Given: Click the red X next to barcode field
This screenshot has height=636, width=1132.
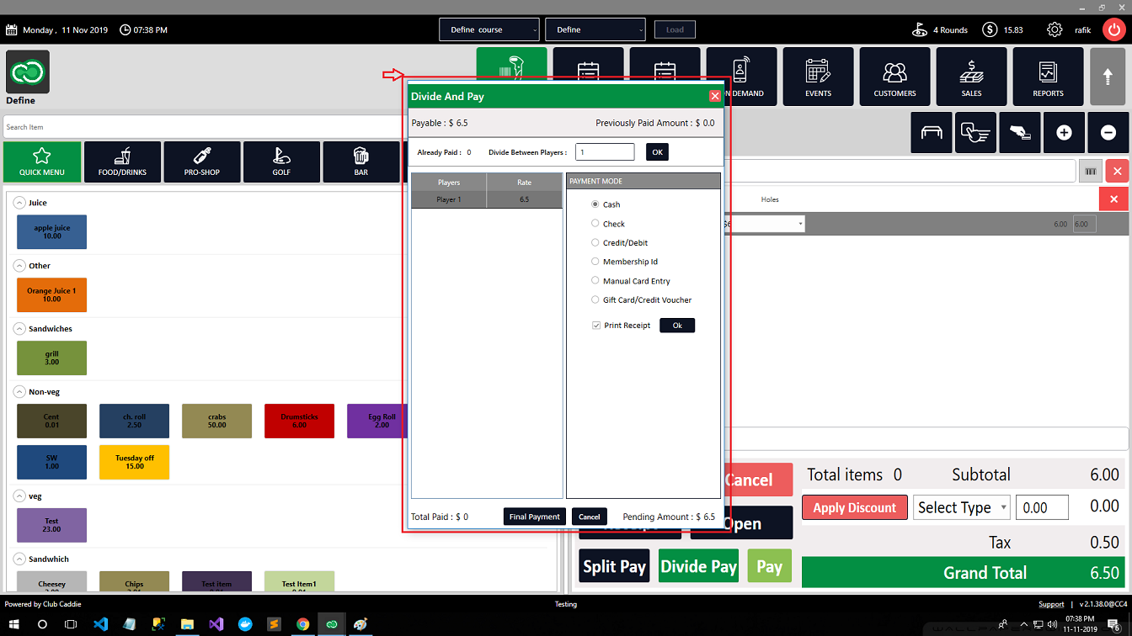Looking at the screenshot, I should pyautogui.click(x=1117, y=171).
